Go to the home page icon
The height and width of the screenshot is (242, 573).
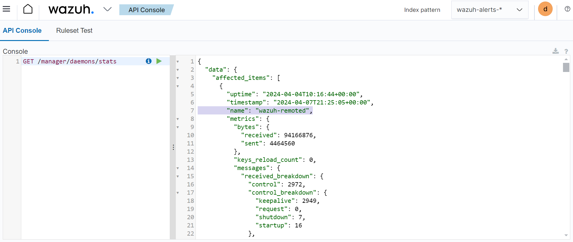pyautogui.click(x=28, y=9)
